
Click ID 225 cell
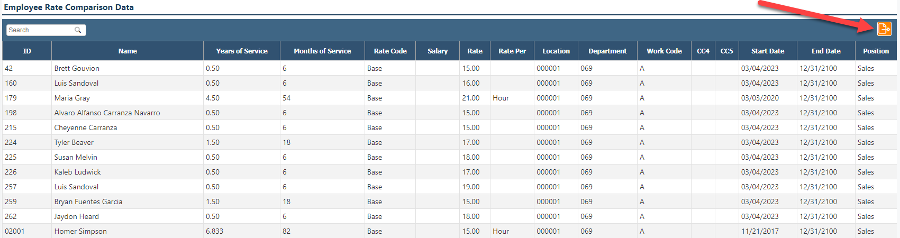(x=27, y=157)
